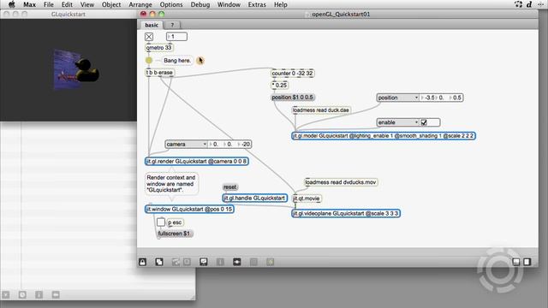Viewport: 548px width, 308px height.
Task: Click the patcher windows icon with arrows
Action: (236, 262)
